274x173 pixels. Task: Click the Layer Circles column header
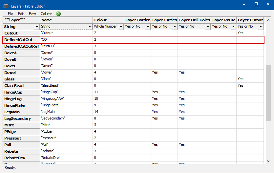[x=164, y=20]
